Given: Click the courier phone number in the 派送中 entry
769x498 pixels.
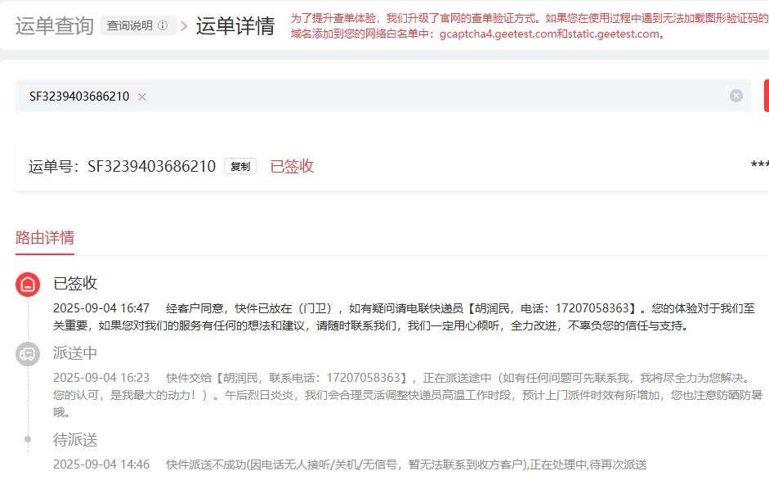Looking at the screenshot, I should coord(364,378).
